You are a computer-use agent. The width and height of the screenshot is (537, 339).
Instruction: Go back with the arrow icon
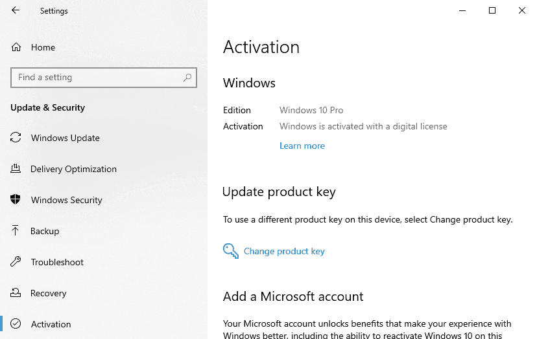pyautogui.click(x=16, y=10)
